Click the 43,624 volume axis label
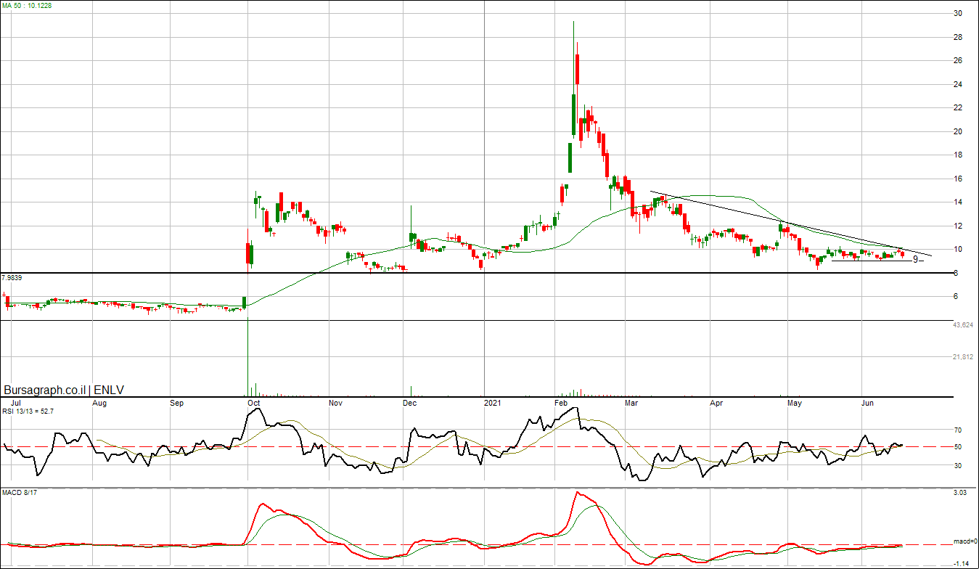The width and height of the screenshot is (979, 569). pyautogui.click(x=962, y=325)
